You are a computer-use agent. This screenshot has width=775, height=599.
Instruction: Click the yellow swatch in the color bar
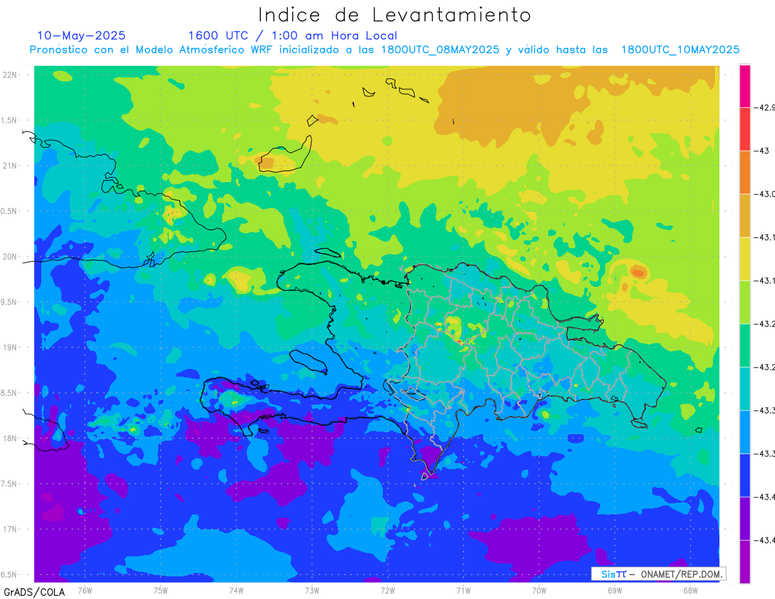point(745,258)
